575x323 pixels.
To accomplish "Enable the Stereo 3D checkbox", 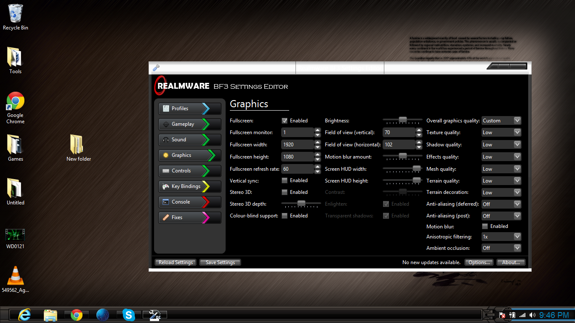I will 285,192.
